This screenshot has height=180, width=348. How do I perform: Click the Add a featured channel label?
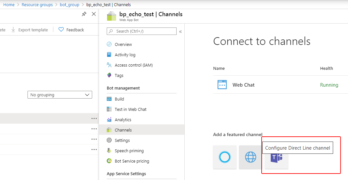[238, 134]
